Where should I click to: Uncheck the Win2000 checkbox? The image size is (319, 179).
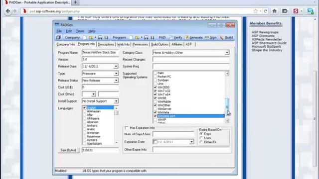(155, 88)
